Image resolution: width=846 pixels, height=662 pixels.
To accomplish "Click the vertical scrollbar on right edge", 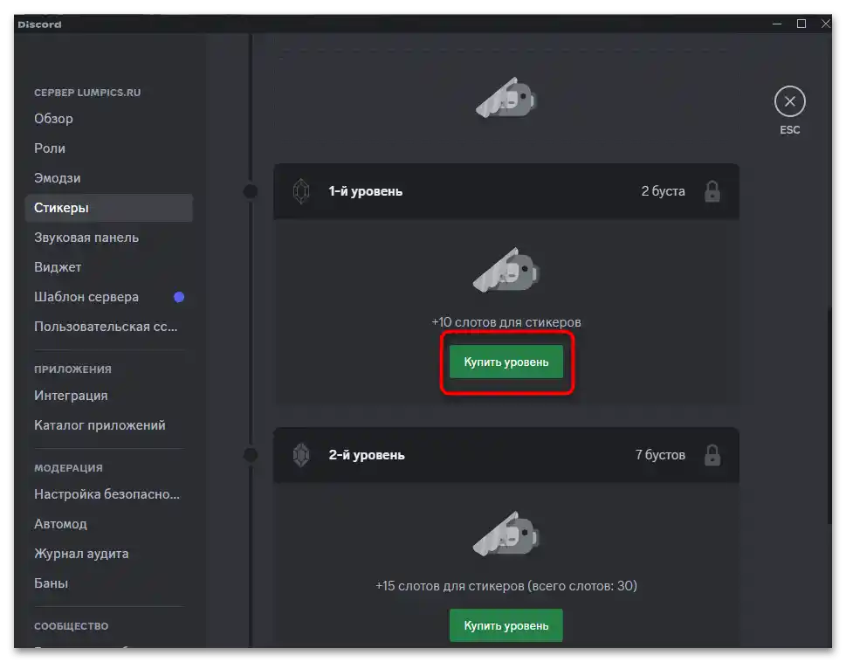I will tap(829, 414).
